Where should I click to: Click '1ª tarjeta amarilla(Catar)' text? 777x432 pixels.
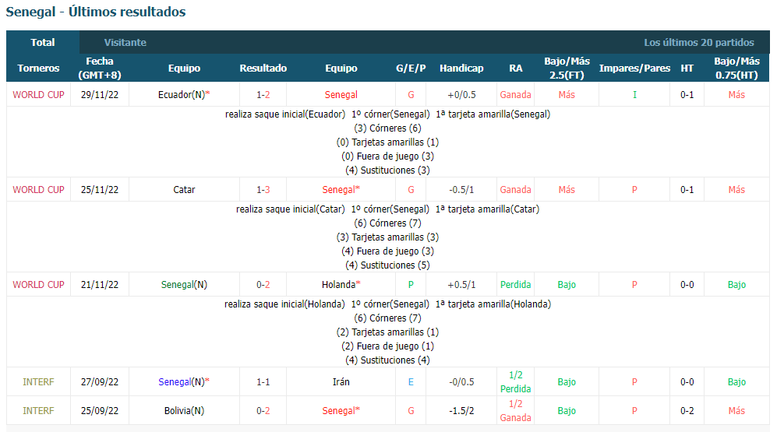487,209
